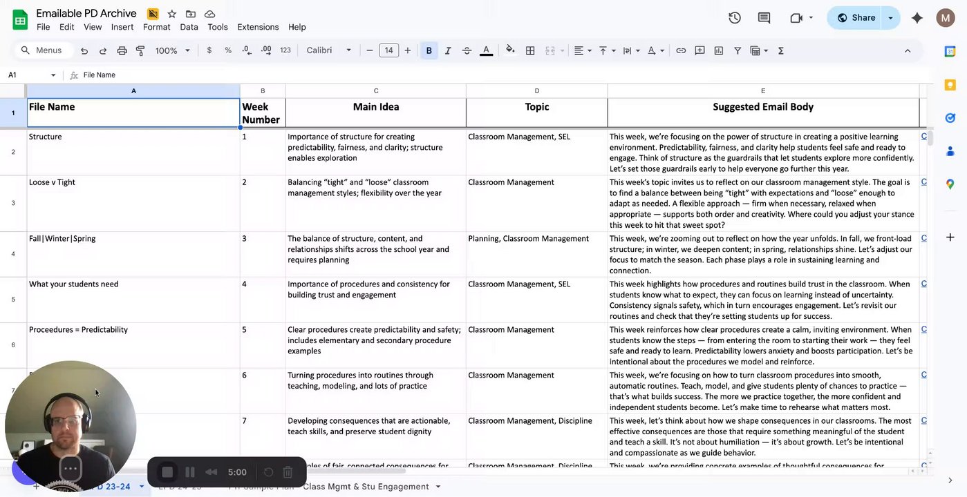Open the File menu
The height and width of the screenshot is (497, 967).
pos(43,27)
